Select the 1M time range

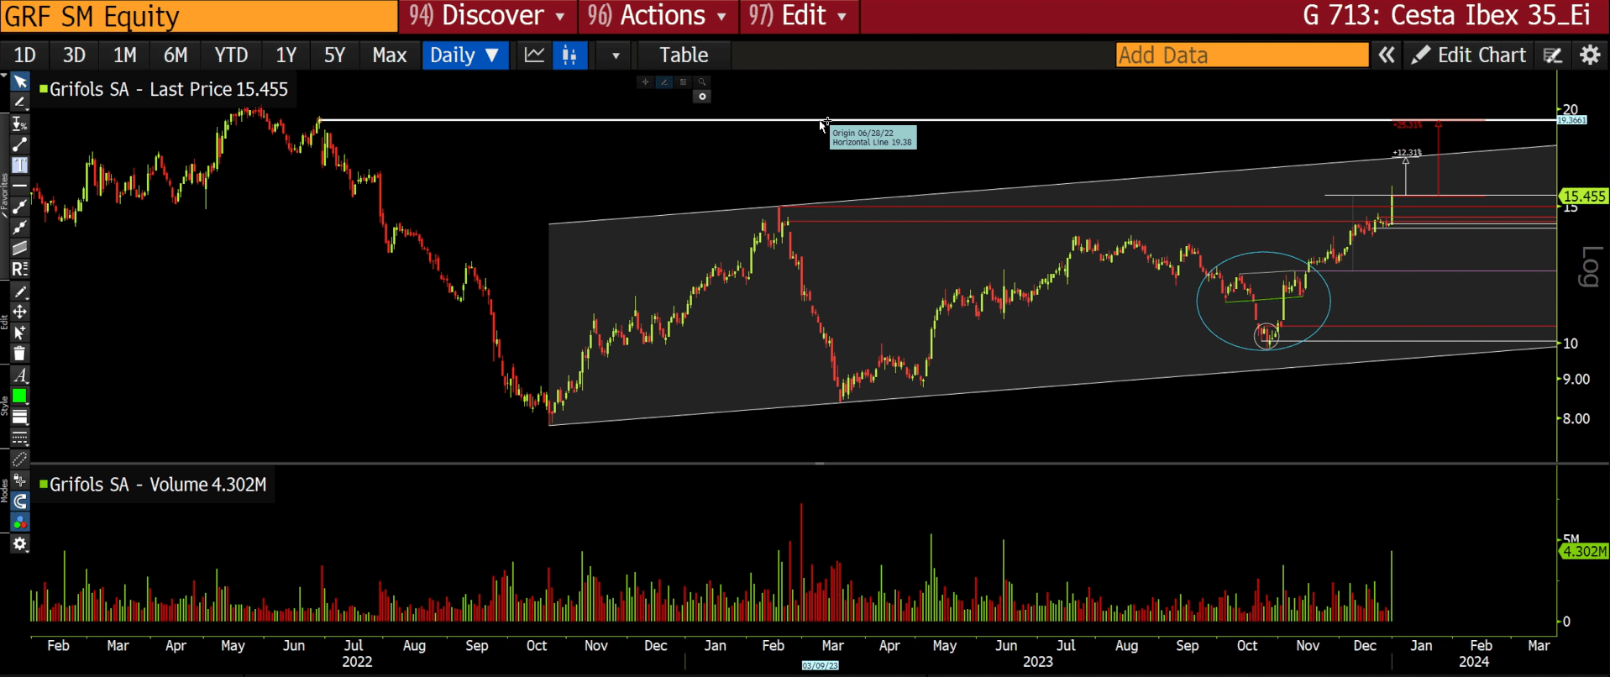(x=125, y=55)
